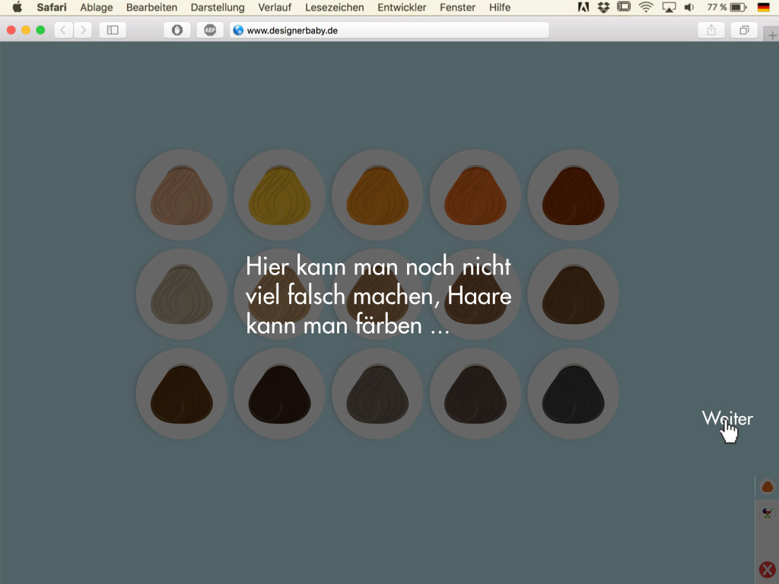
Task: Click the globe site icon in address bar
Action: 238,30
